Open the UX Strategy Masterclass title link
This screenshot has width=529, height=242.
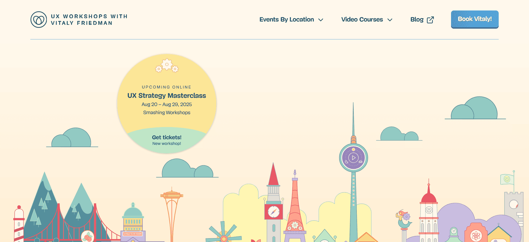[167, 96]
